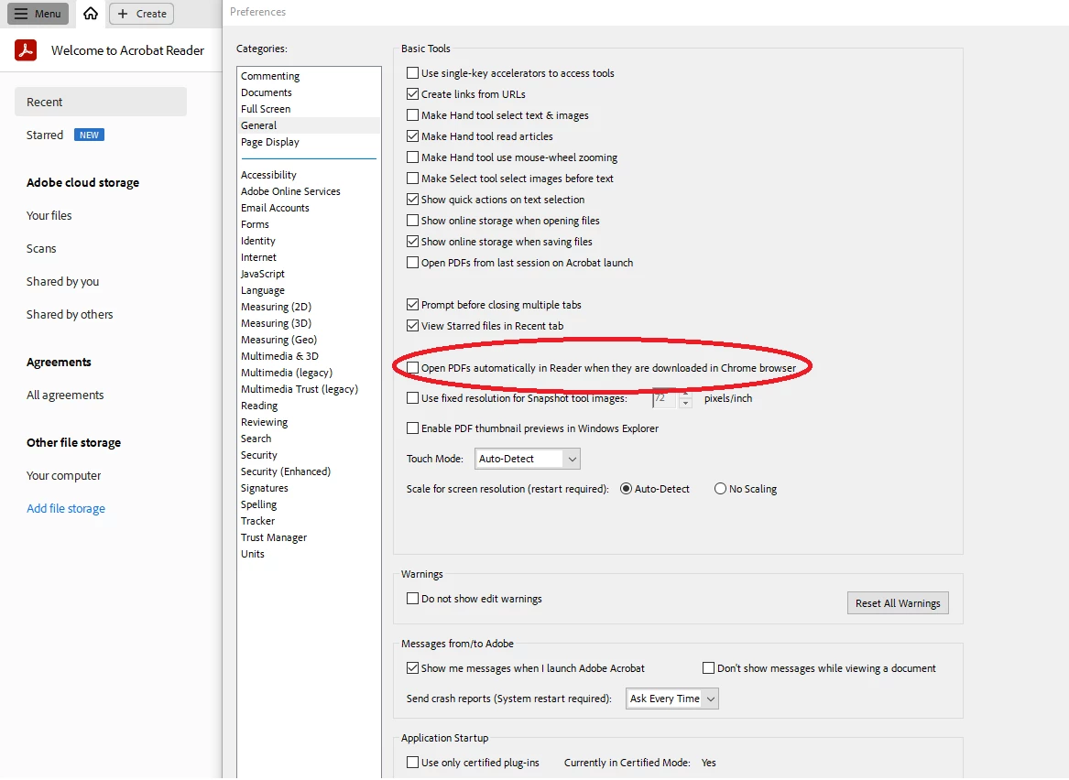
Task: Click Add file storage link
Action: (66, 508)
